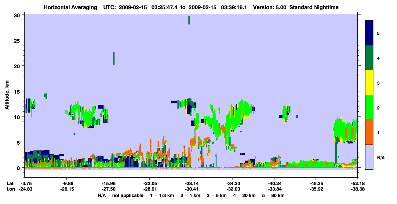Click latitude value '-46.25'
This screenshot has width=397, height=204.
tap(316, 184)
